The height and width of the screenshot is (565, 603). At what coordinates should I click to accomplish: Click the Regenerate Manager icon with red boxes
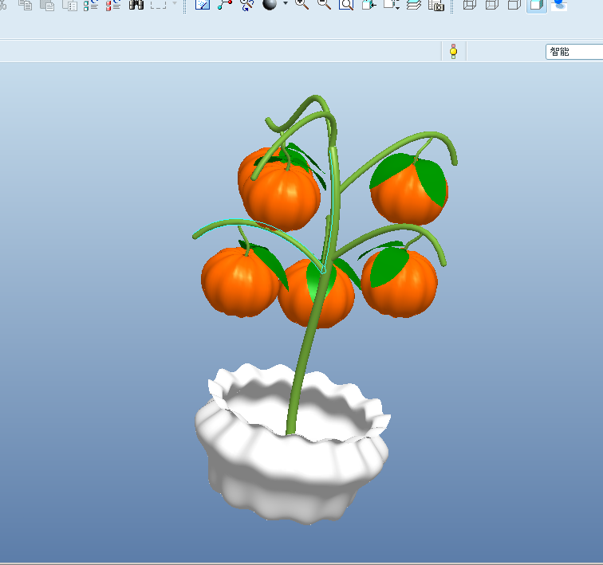point(113,5)
